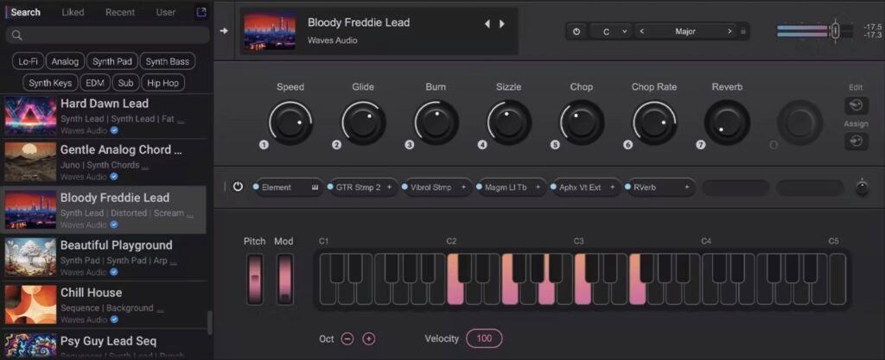Toggle the Vibrol Stmp enable dot
Viewport: 885px width, 360px height.
pos(404,187)
